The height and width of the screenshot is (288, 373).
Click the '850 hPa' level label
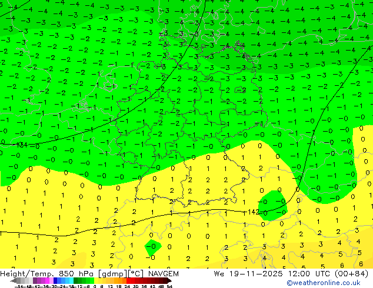76,274
